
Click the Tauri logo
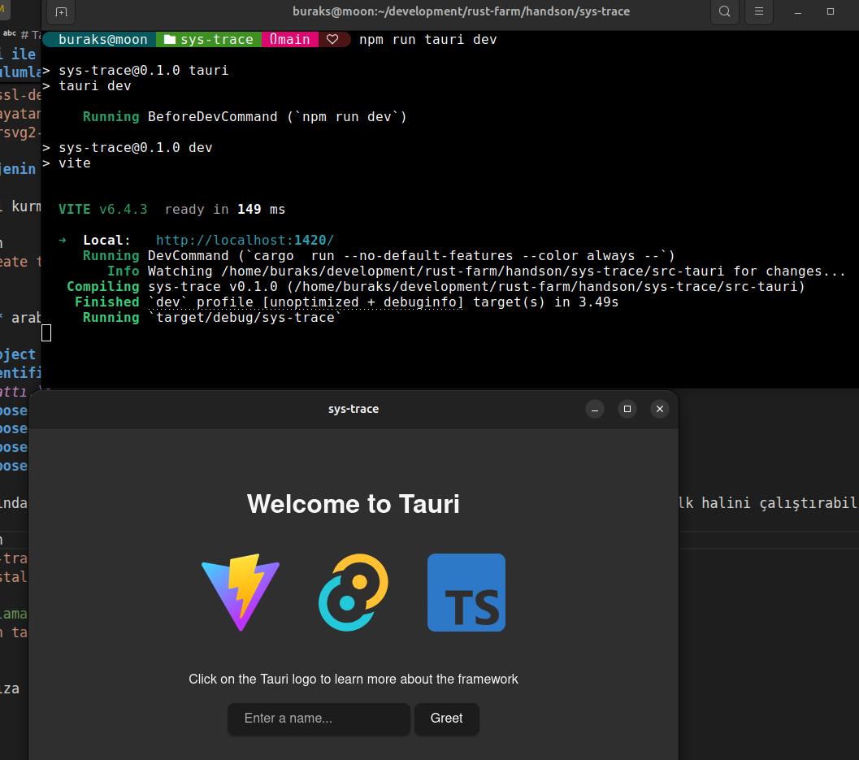(x=354, y=593)
